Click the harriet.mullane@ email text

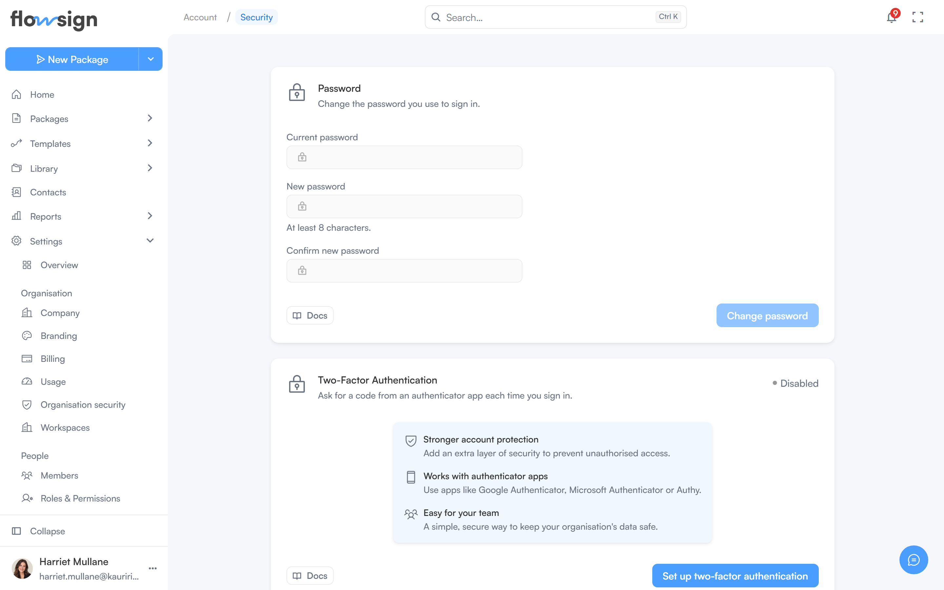pyautogui.click(x=89, y=576)
